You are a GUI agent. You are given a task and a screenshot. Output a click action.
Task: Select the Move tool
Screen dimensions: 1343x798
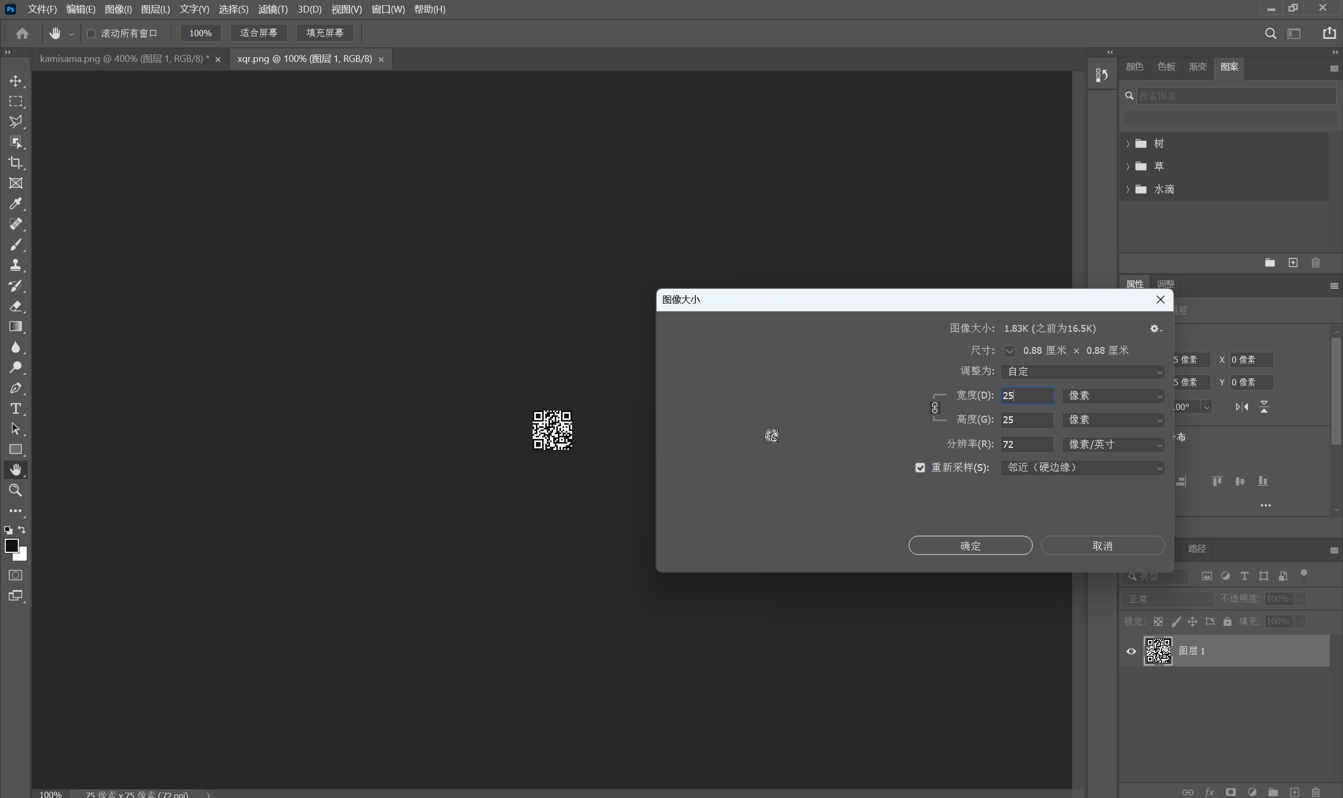[16, 81]
